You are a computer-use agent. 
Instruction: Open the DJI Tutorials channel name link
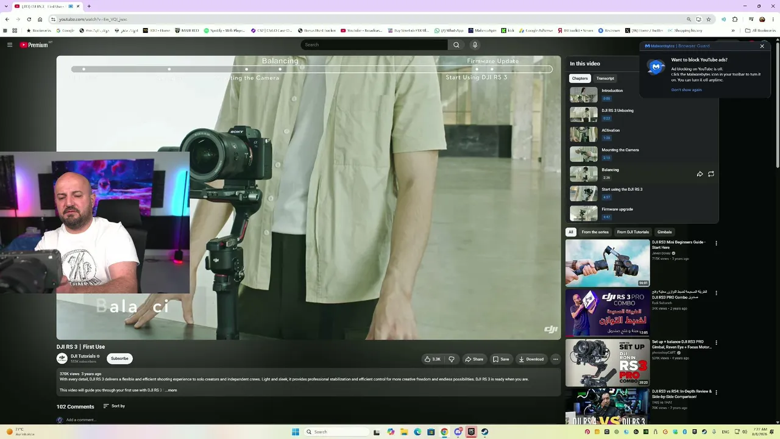tap(83, 356)
